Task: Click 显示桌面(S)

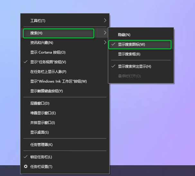Action: [65, 132]
